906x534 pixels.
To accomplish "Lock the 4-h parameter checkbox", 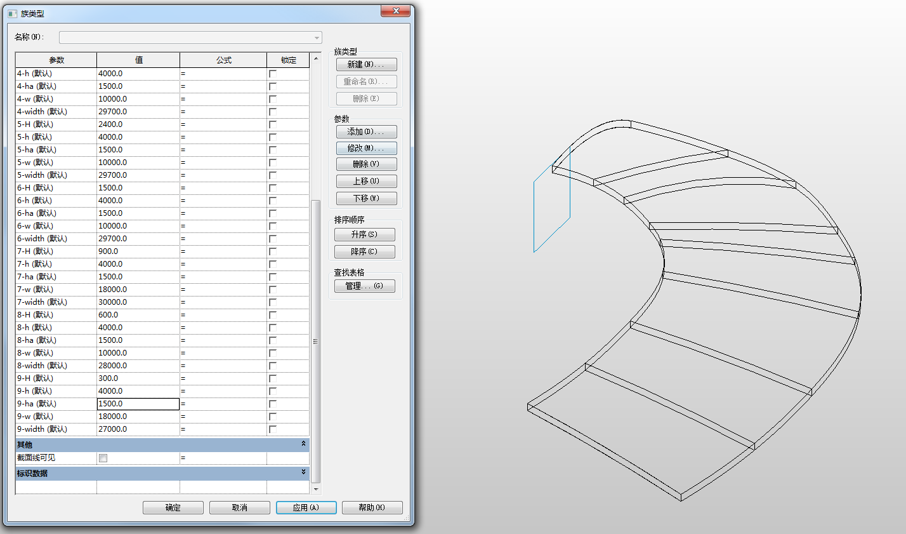I will click(x=273, y=74).
